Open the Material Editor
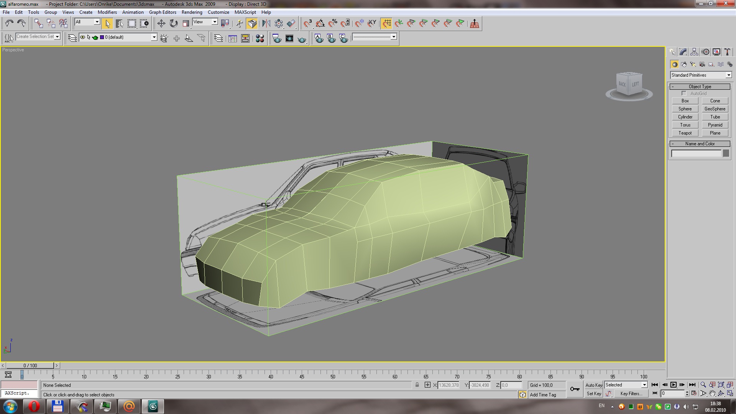 [x=260, y=38]
